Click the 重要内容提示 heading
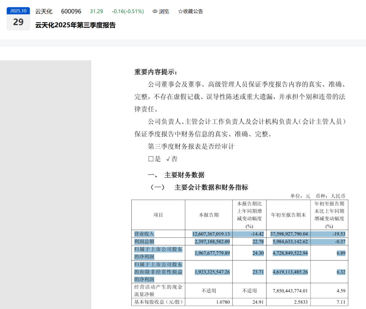 156,72
